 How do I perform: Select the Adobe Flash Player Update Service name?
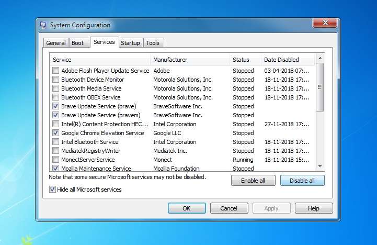tap(105, 71)
